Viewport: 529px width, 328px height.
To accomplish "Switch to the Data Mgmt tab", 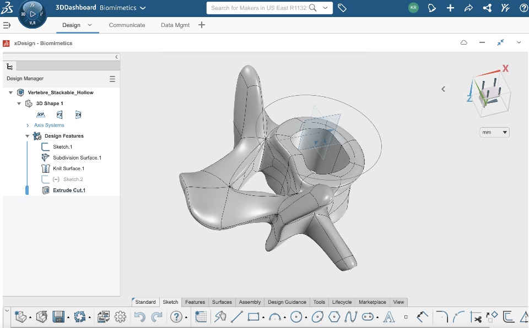I will (x=175, y=25).
